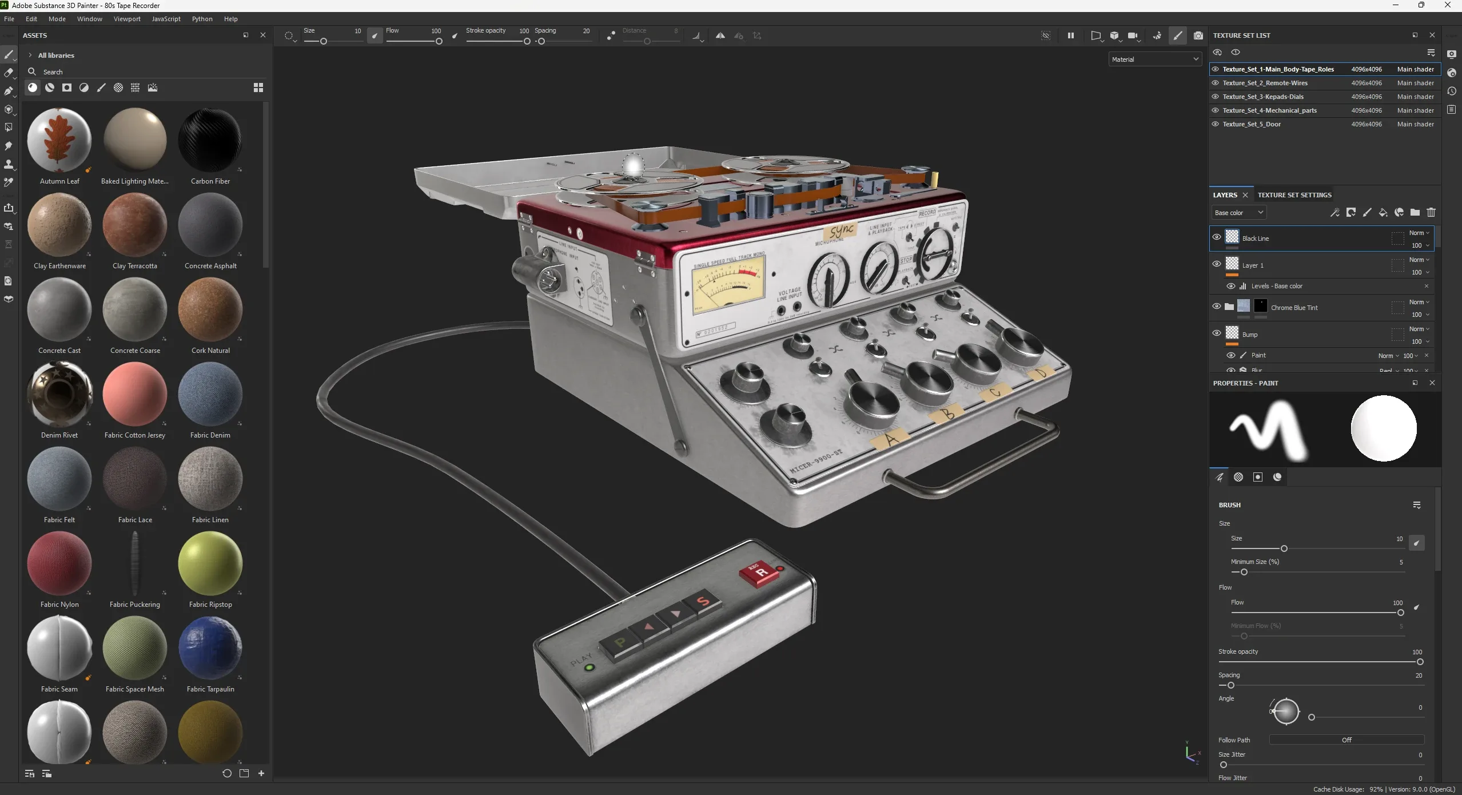Viewport: 1462px width, 795px height.
Task: Switch to the TEXTURE SET SETTINGS tab
Action: pos(1294,195)
